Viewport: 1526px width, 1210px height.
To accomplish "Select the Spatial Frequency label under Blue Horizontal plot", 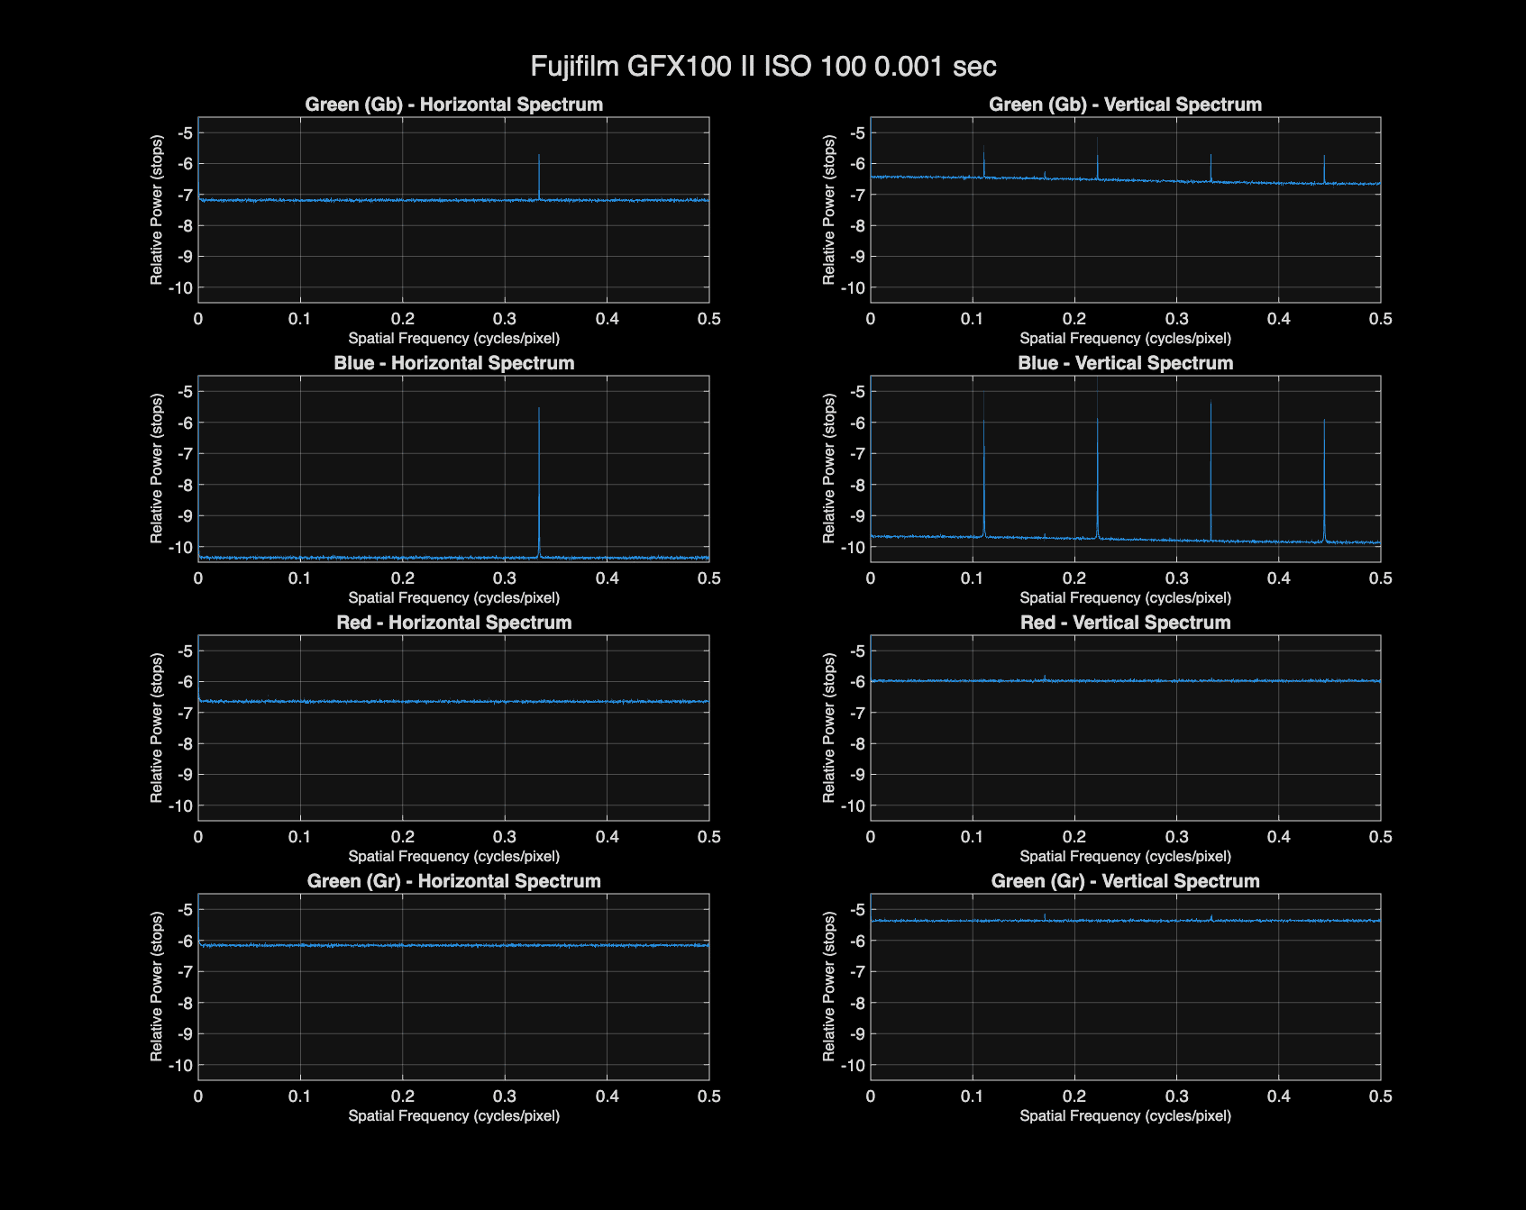I will click(454, 598).
